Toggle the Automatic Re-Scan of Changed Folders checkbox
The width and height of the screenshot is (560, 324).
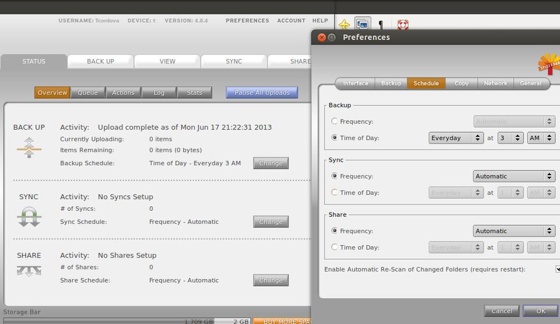[x=558, y=269]
